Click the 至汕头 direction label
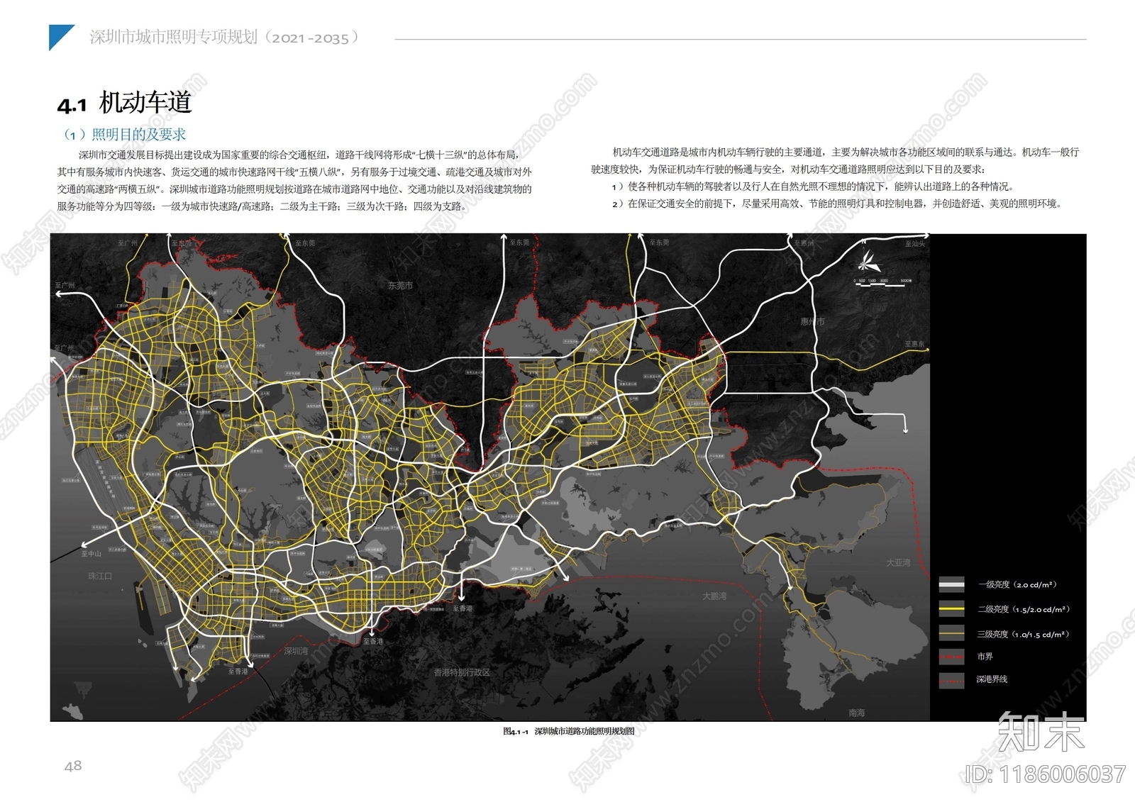 (x=915, y=244)
